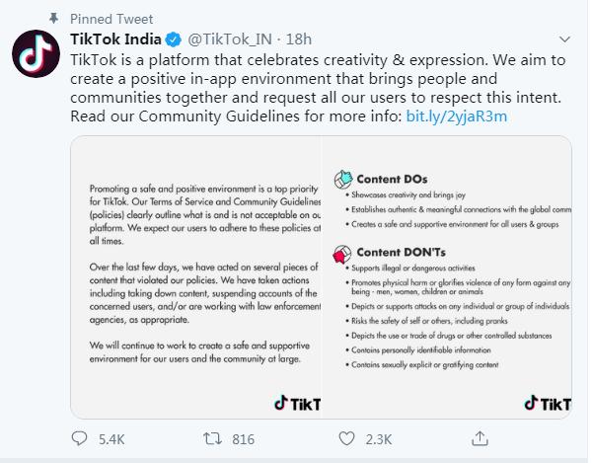Open the share tweet icon
Screen dimensions: 592x463
[480, 437]
